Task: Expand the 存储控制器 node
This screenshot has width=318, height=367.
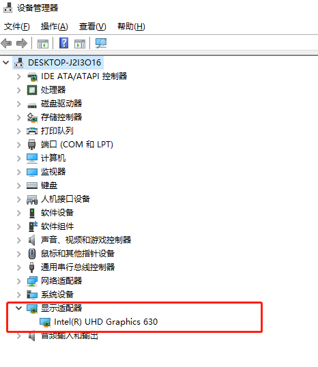Action: (18, 117)
